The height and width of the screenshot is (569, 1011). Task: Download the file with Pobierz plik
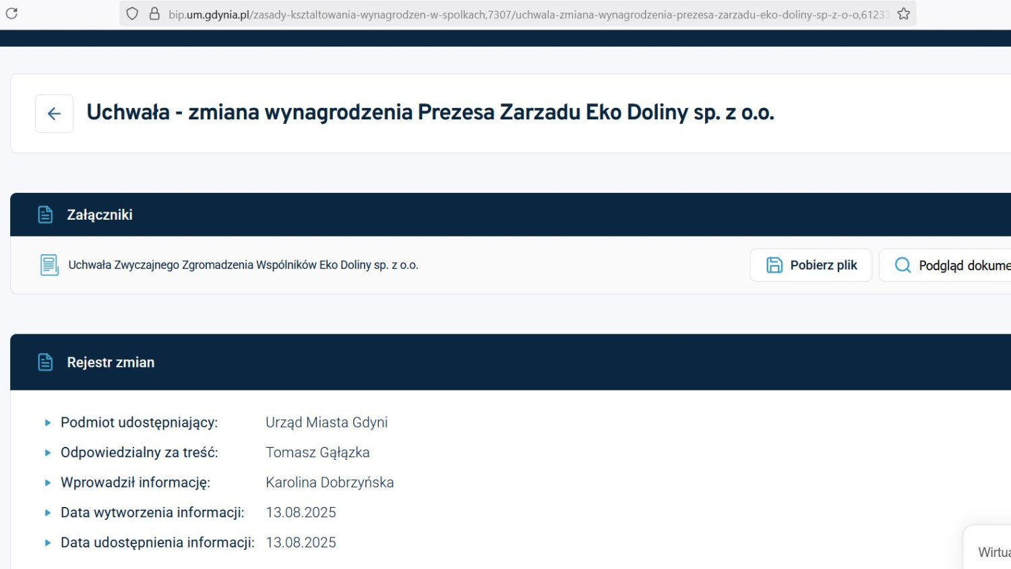811,265
